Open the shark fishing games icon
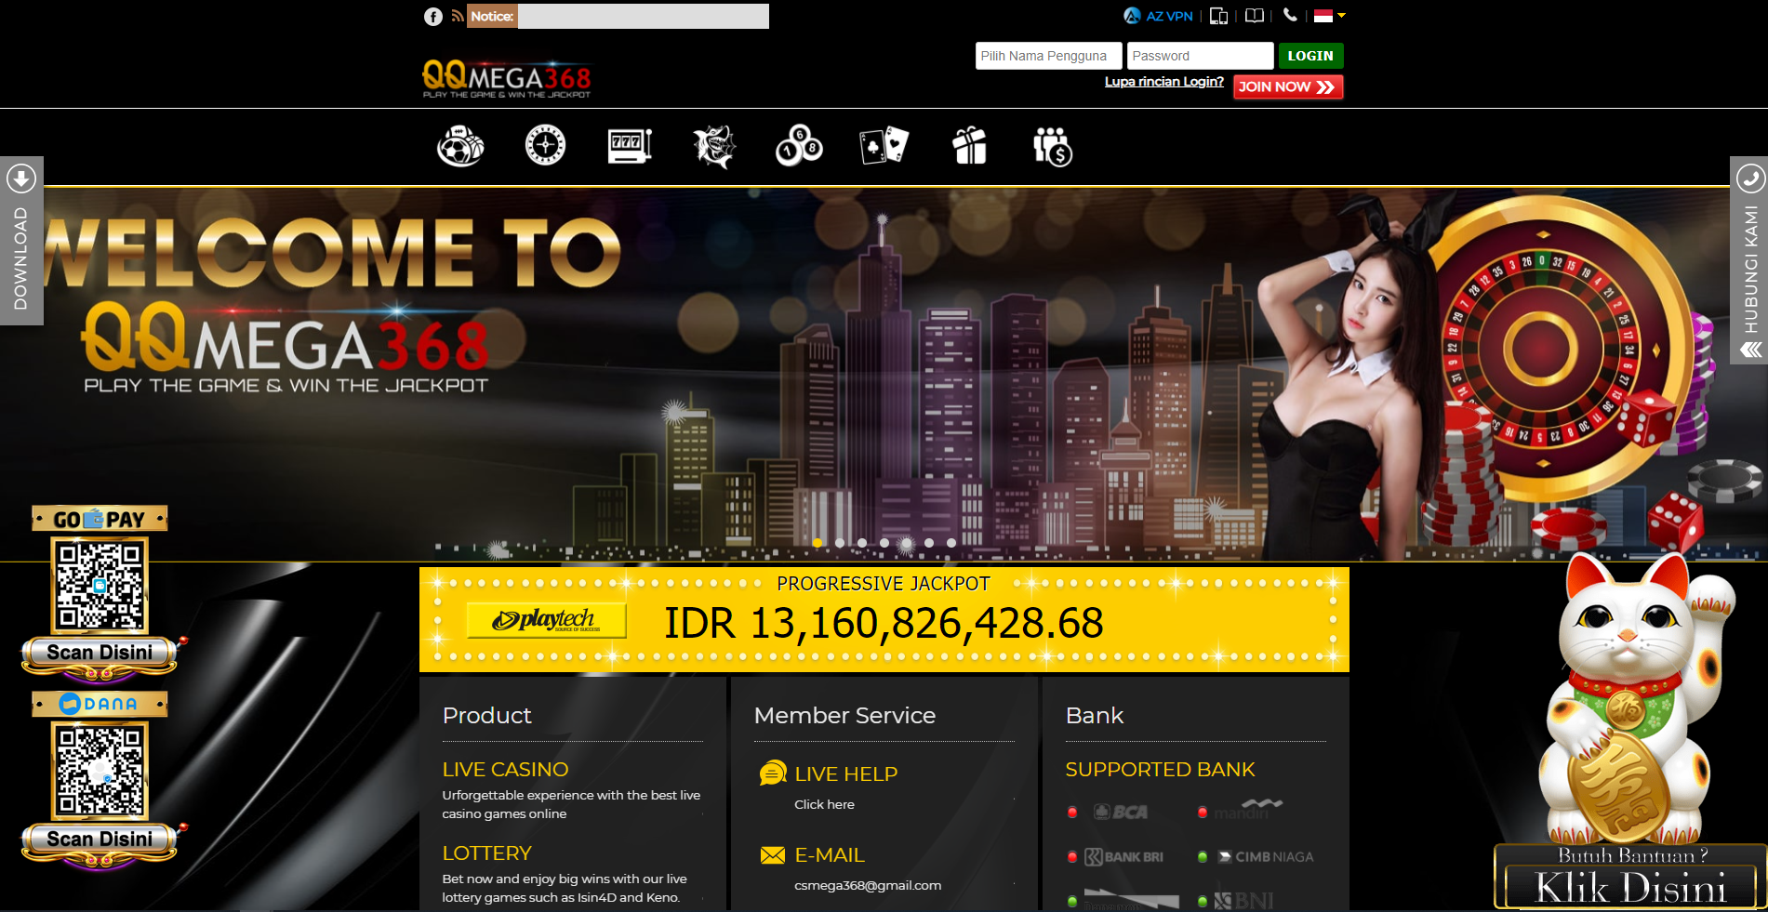The width and height of the screenshot is (1768, 912). pyautogui.click(x=714, y=147)
